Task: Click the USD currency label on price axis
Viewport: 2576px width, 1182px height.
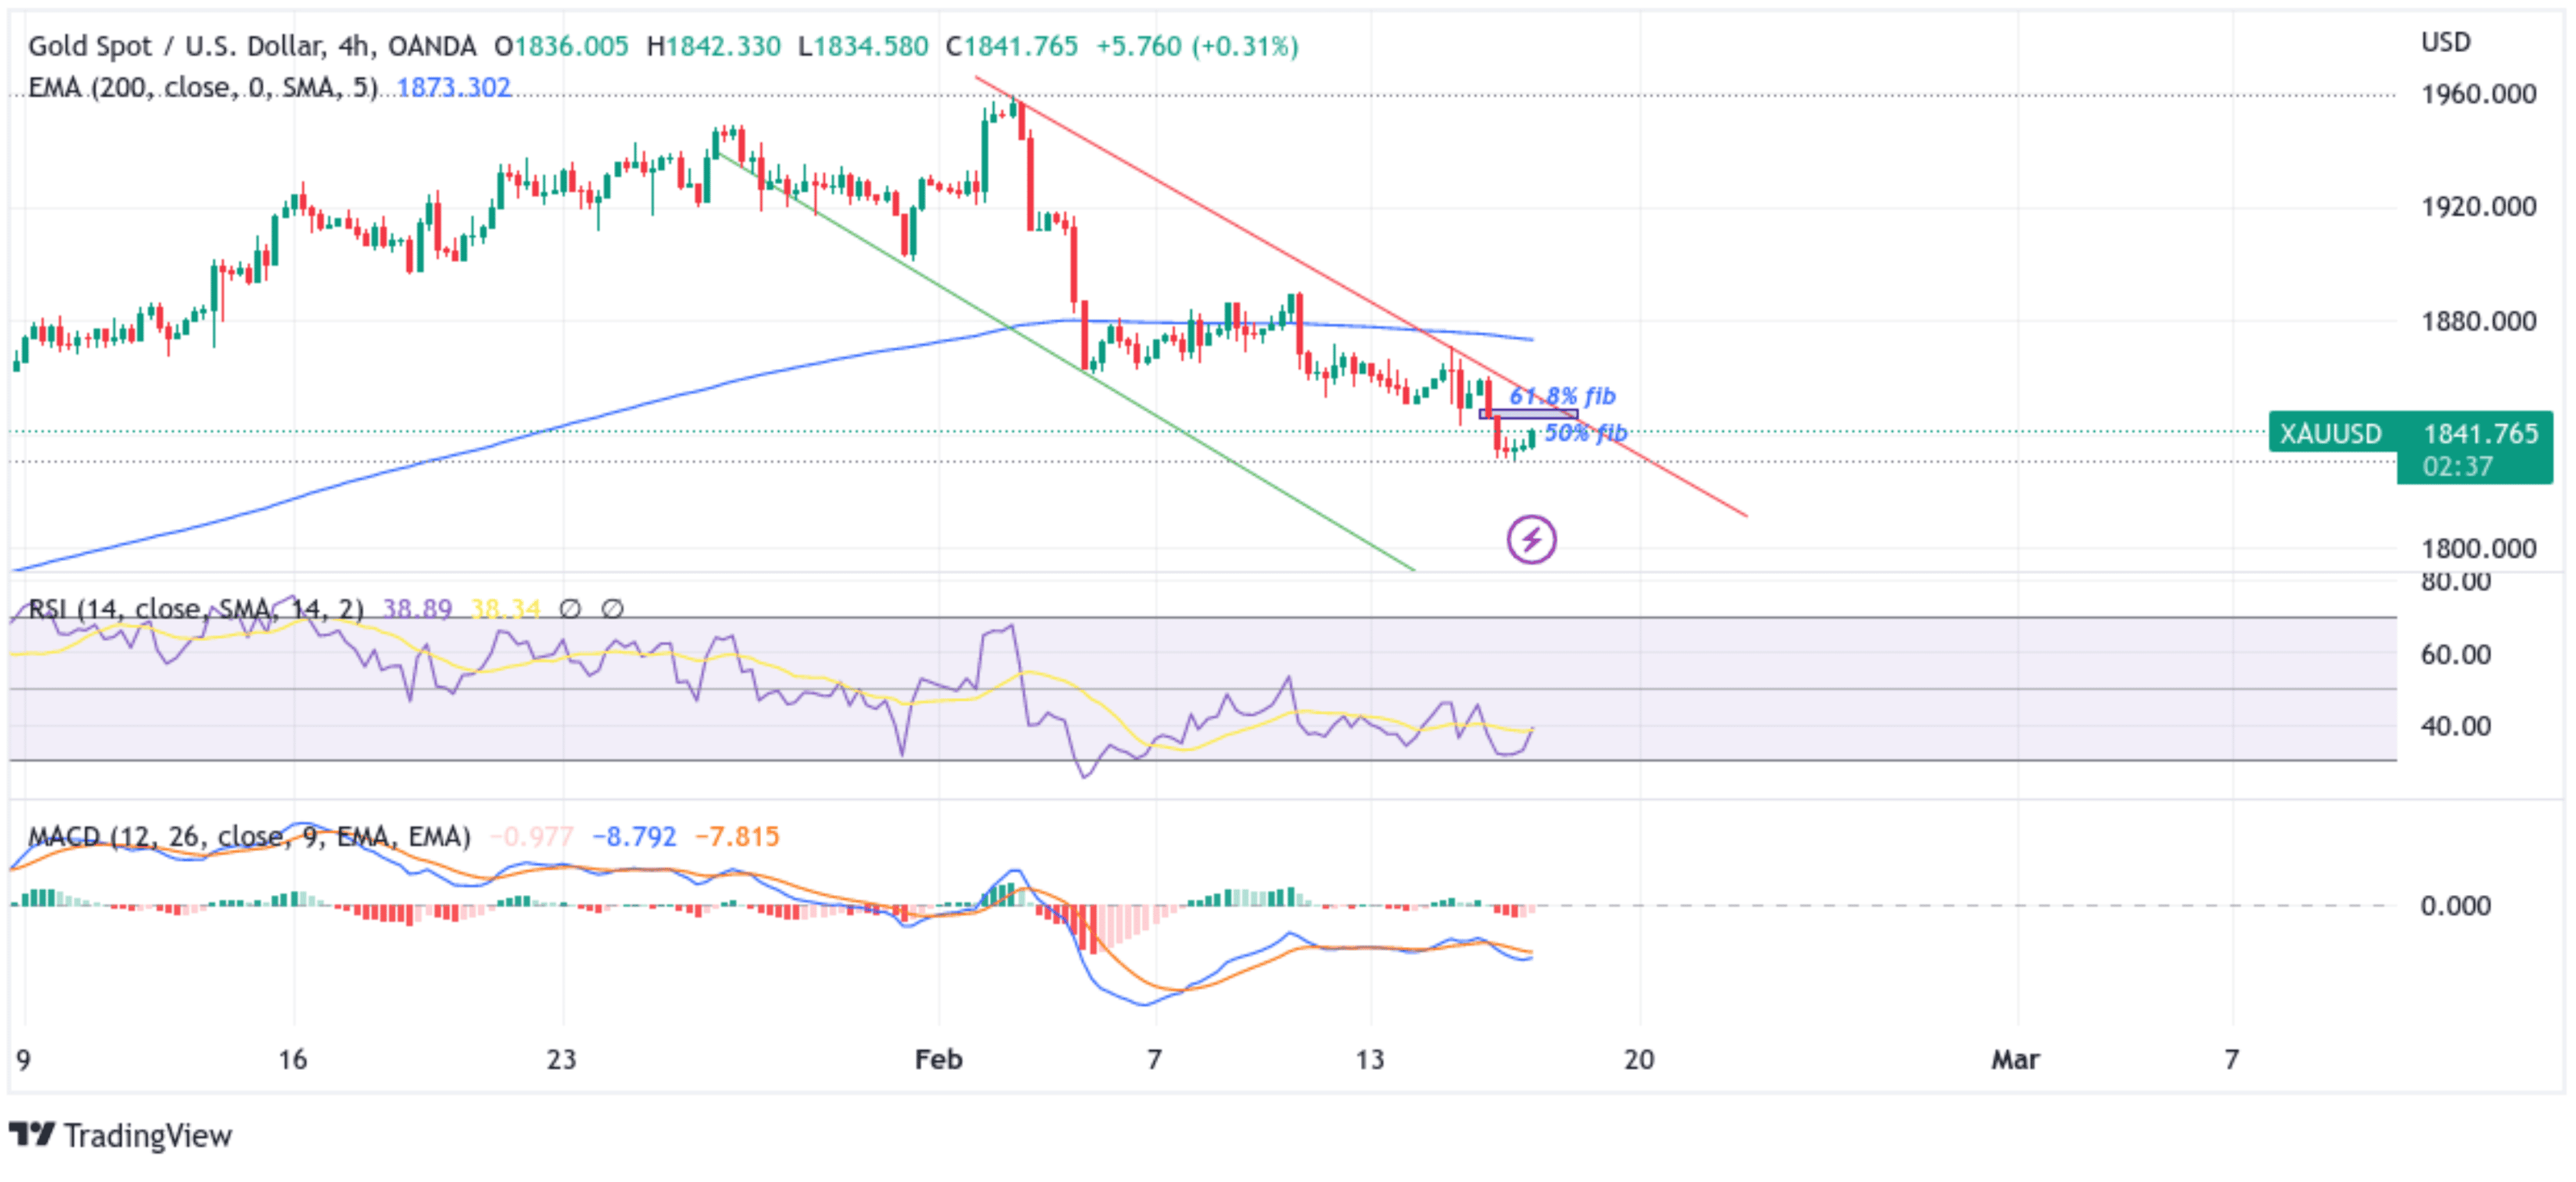Action: point(2446,42)
